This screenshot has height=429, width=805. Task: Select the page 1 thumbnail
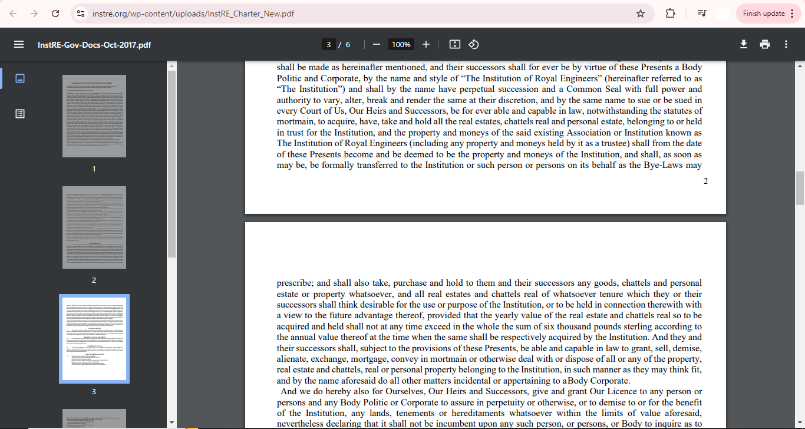[x=94, y=116]
